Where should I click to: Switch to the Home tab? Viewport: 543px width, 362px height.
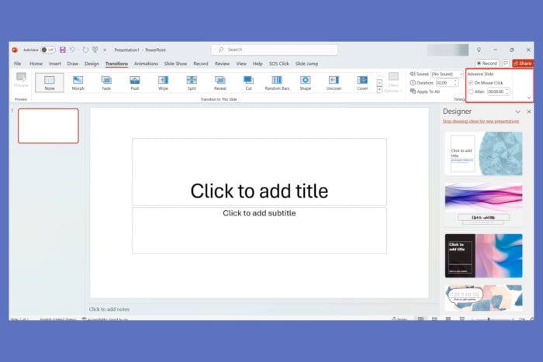click(x=36, y=64)
